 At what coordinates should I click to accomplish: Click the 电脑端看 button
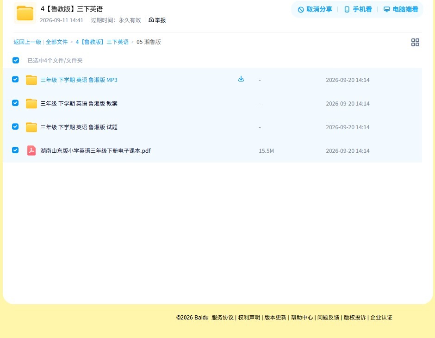[401, 9]
